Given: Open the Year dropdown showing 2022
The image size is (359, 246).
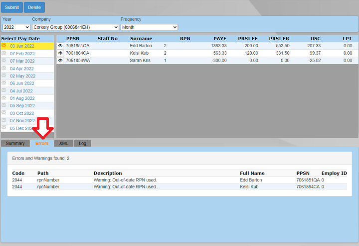Looking at the screenshot, I should coord(16,27).
